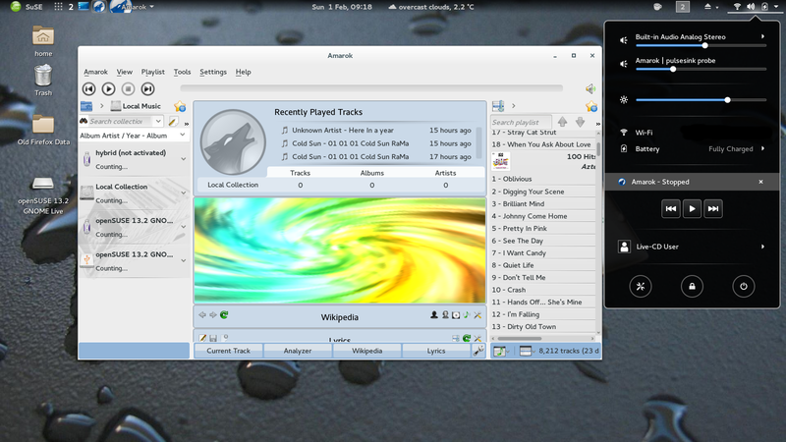Open the Local Music bookmark star

pos(180,106)
